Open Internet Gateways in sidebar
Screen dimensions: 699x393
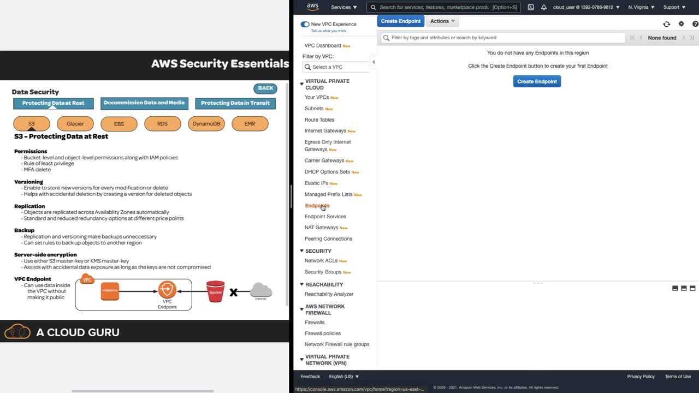pos(325,131)
